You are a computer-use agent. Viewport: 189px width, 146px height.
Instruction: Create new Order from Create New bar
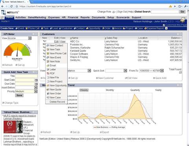pos(106,28)
